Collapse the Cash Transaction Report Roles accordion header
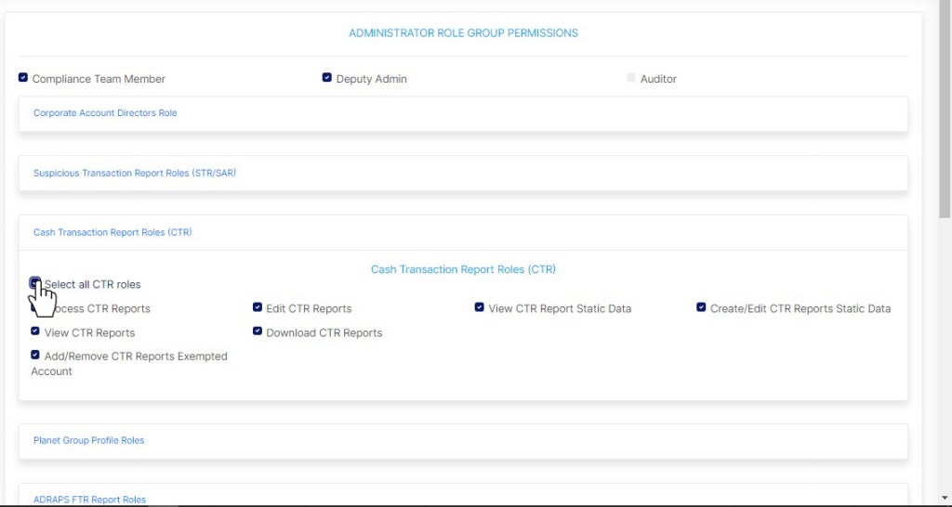The height and width of the screenshot is (507, 952). 112,233
